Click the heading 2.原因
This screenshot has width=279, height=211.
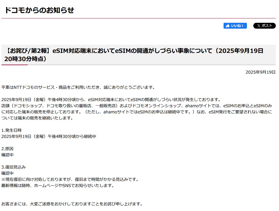8,149
